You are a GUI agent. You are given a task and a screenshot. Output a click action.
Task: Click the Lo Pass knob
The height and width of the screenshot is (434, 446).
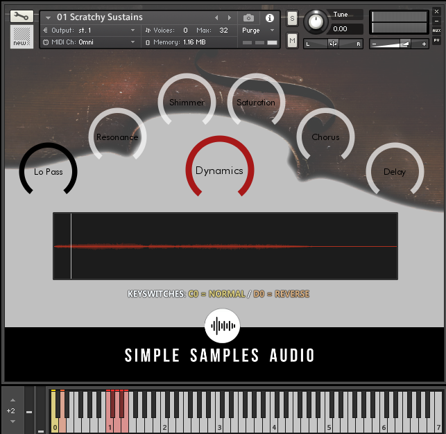[x=49, y=171]
